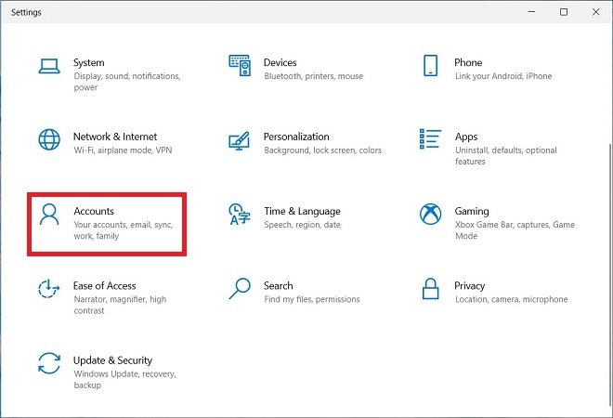Click 'Location, camera, microphone' text
Screen dimensions: 613x418
(x=512, y=299)
